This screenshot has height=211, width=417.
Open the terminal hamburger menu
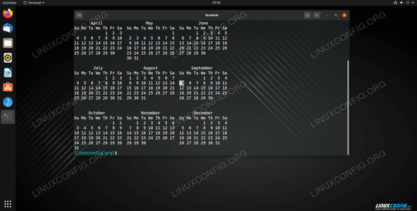(x=316, y=15)
